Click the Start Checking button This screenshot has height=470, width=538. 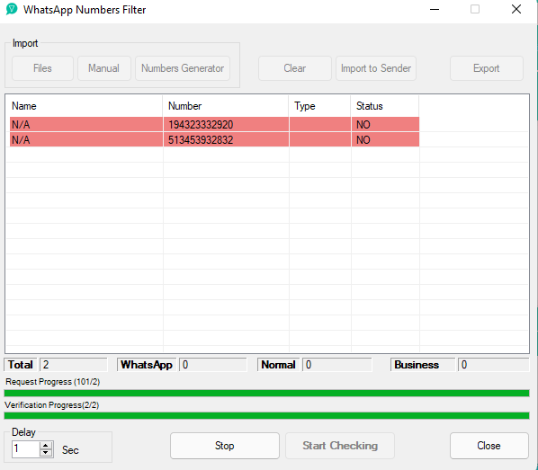click(x=340, y=446)
